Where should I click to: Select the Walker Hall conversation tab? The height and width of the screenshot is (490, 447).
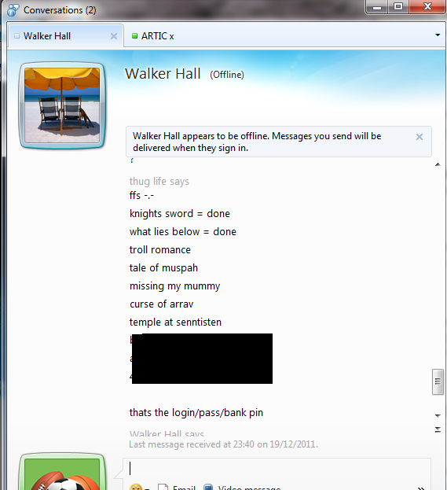[47, 36]
